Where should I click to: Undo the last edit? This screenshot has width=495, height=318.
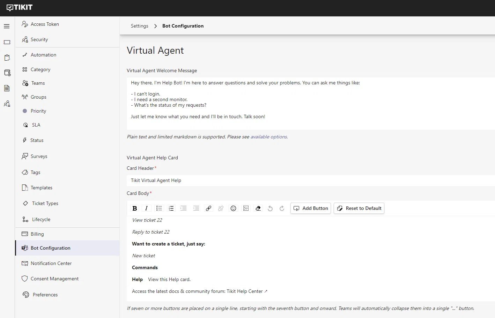pyautogui.click(x=270, y=208)
